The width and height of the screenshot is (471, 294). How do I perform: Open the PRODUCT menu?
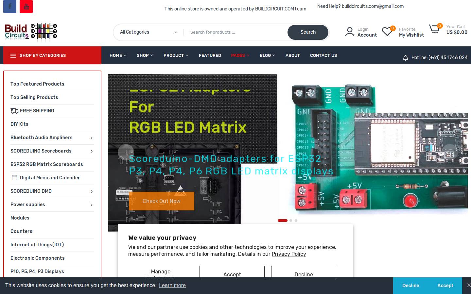(176, 56)
